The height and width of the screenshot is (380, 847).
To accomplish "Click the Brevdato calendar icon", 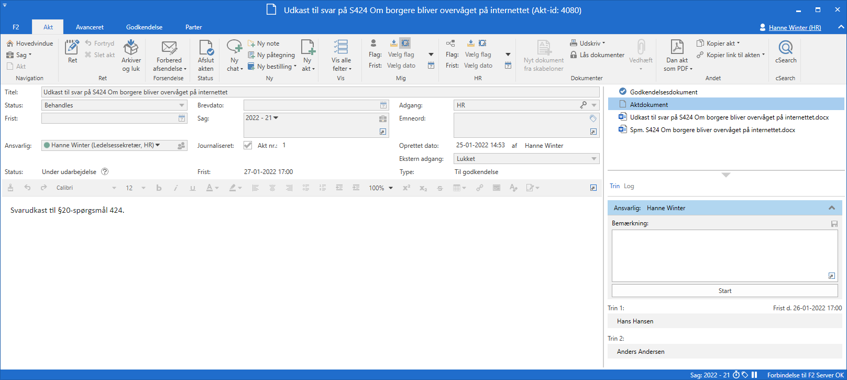I will (383, 105).
